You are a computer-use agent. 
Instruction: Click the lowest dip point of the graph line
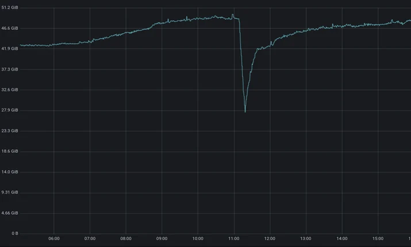(x=245, y=112)
